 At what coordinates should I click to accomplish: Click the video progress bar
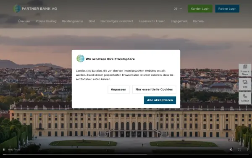[x=126, y=154]
